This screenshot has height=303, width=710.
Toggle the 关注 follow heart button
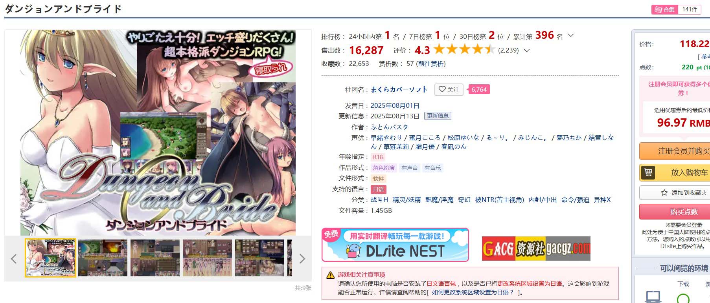coord(449,89)
